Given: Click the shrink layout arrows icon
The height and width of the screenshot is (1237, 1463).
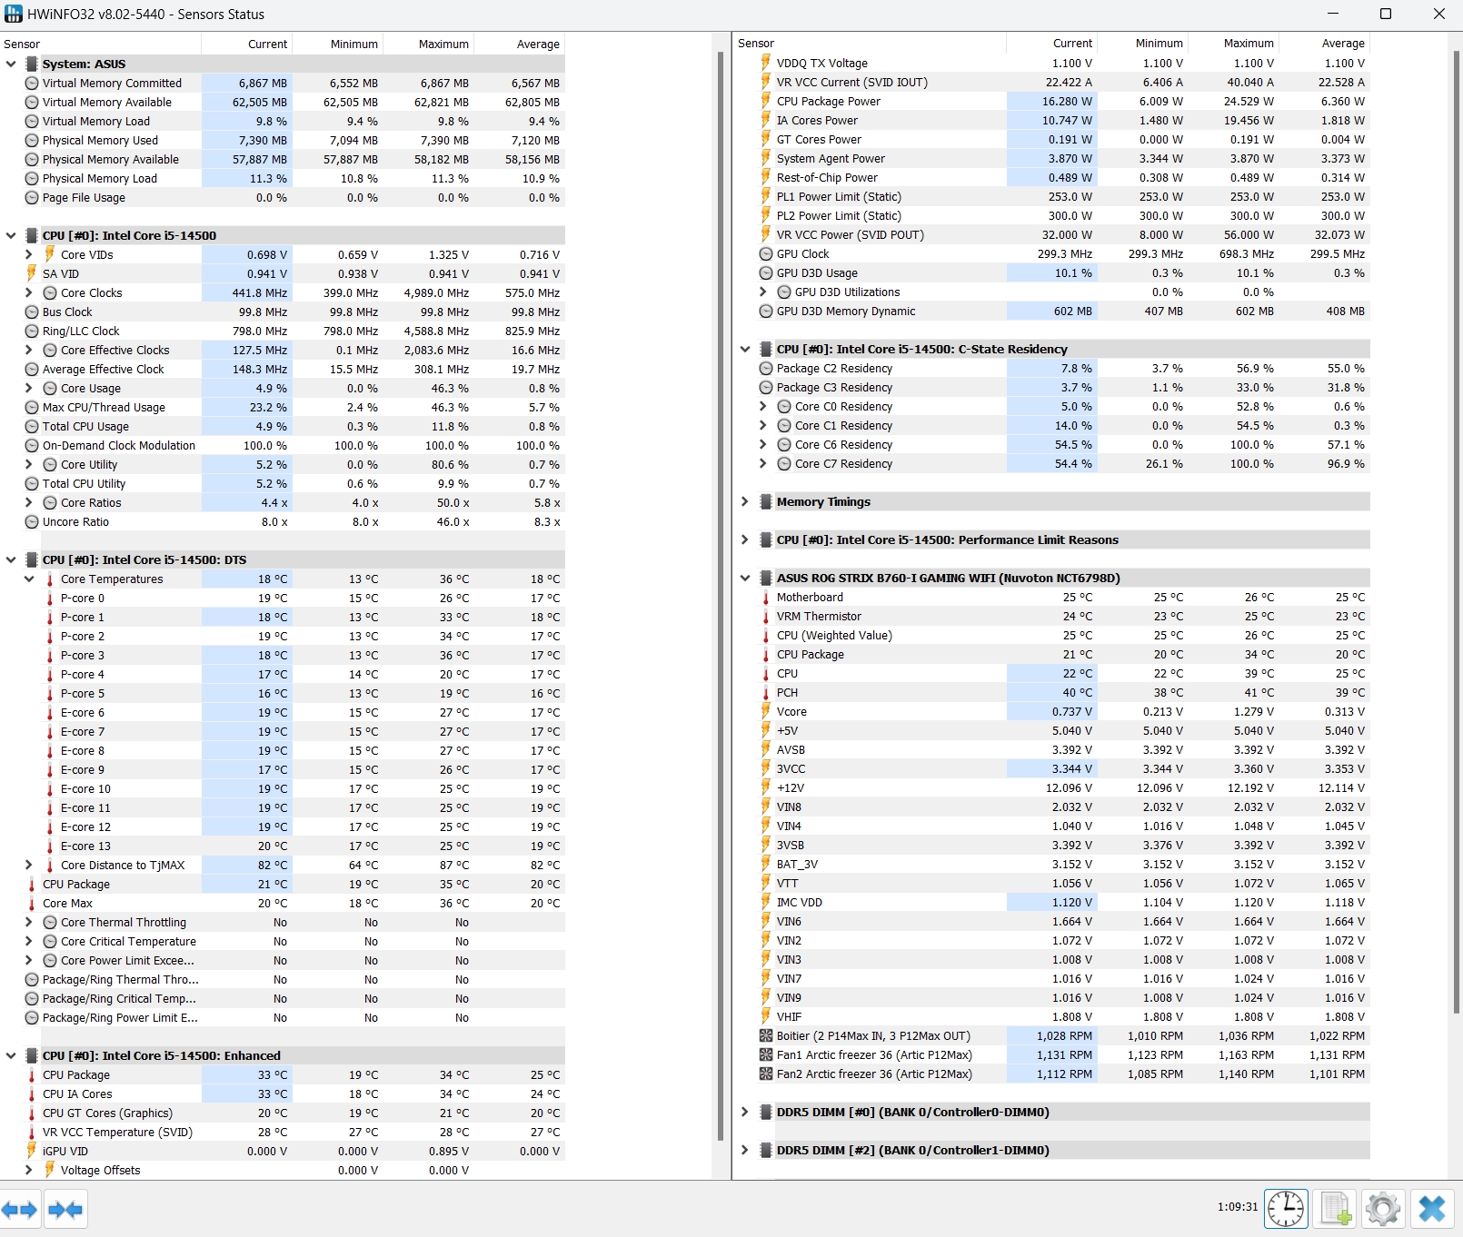Looking at the screenshot, I should coord(65,1209).
